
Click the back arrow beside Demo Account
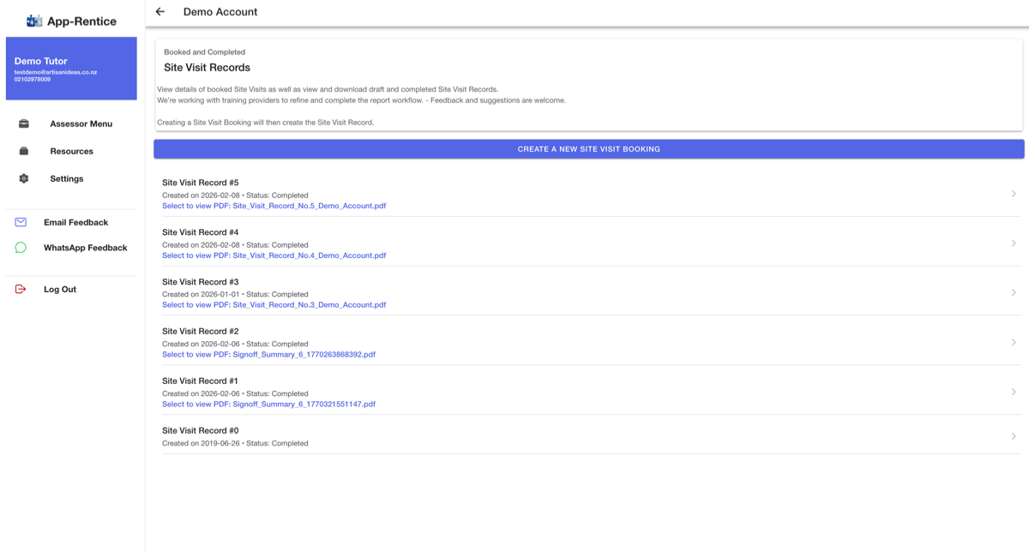pos(160,12)
